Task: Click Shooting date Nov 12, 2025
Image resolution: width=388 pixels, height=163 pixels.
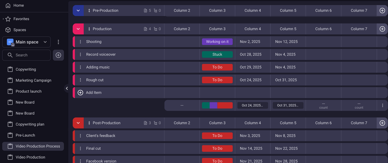Action: [286, 42]
